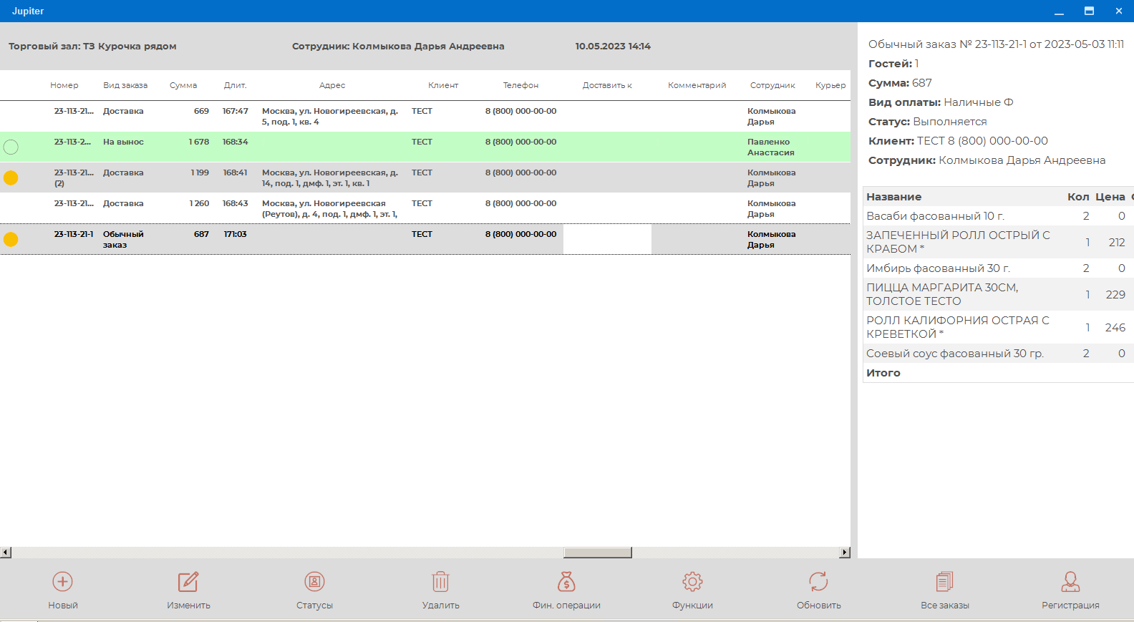Sort by the Номер column header
Image resolution: width=1134 pixels, height=622 pixels.
(64, 85)
